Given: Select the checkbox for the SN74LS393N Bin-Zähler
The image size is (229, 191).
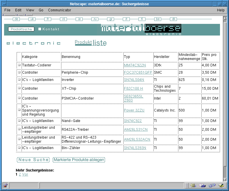Looking at the screenshot, I should tap(19, 148).
